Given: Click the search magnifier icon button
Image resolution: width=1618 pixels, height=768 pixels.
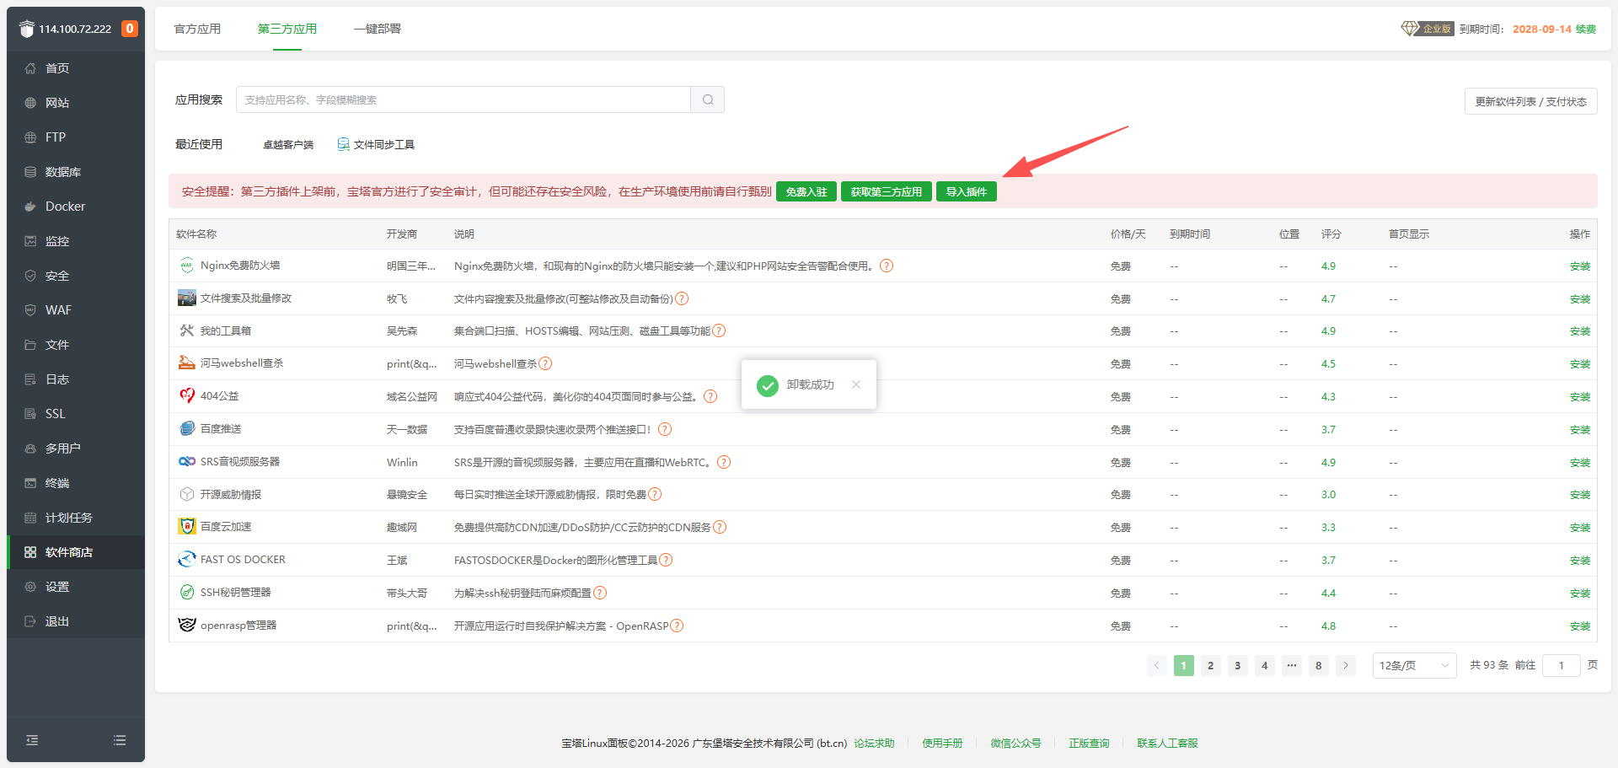Looking at the screenshot, I should pos(708,99).
